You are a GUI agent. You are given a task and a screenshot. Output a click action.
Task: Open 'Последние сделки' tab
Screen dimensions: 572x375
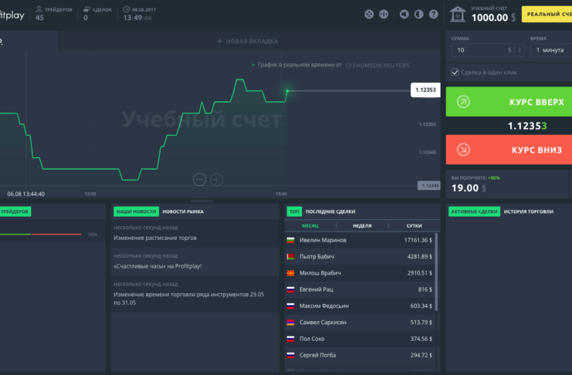point(330,211)
